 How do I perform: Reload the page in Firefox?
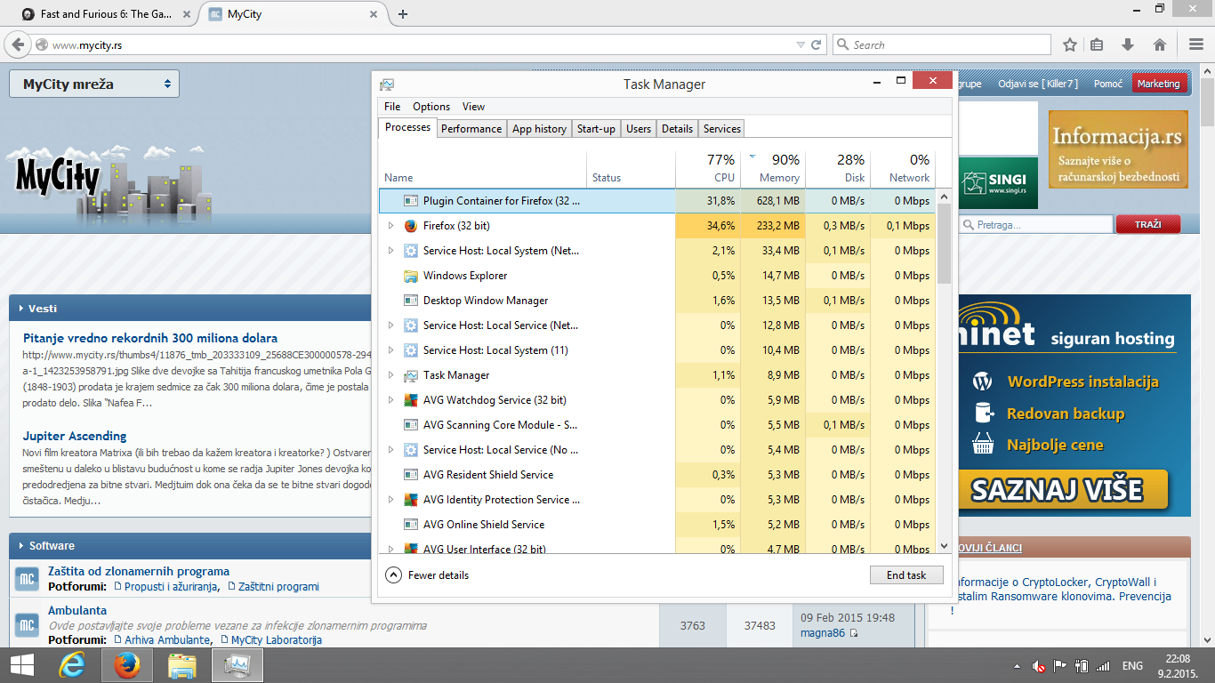(x=817, y=44)
